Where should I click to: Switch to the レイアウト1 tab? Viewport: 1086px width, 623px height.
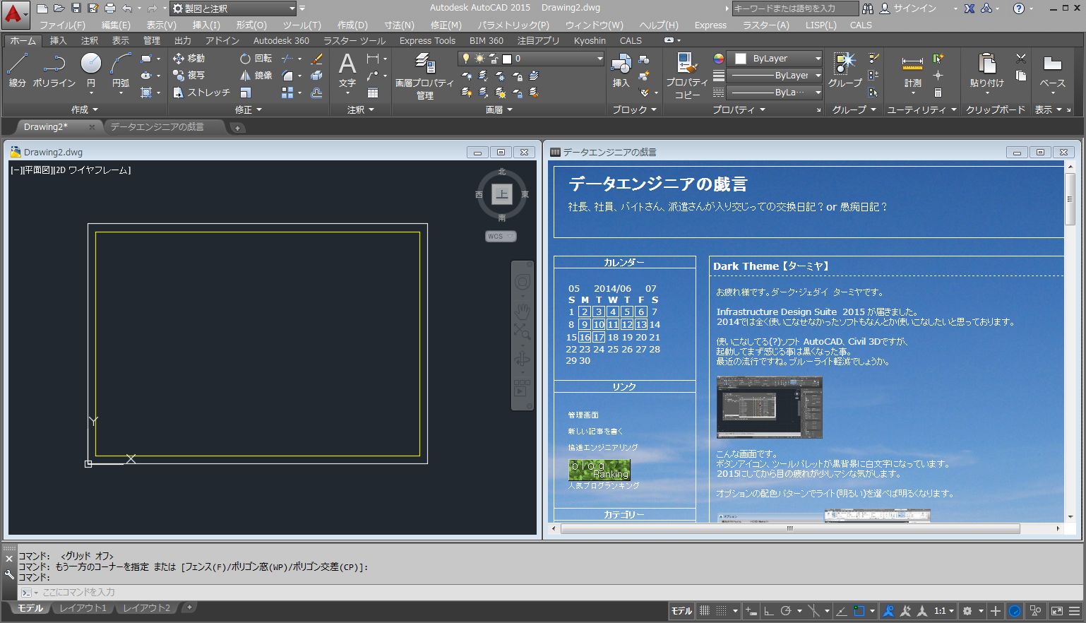(x=83, y=608)
